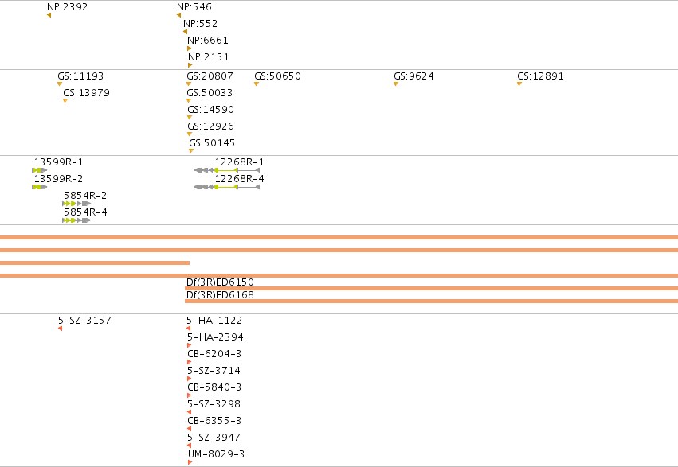Click the 5-HA-2394 red insertion marker
Screen dimensions: 678x467
click(x=190, y=345)
